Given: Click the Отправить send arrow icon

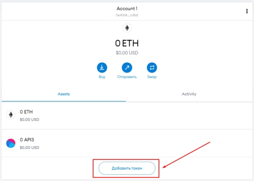Looking at the screenshot, I should click(127, 67).
